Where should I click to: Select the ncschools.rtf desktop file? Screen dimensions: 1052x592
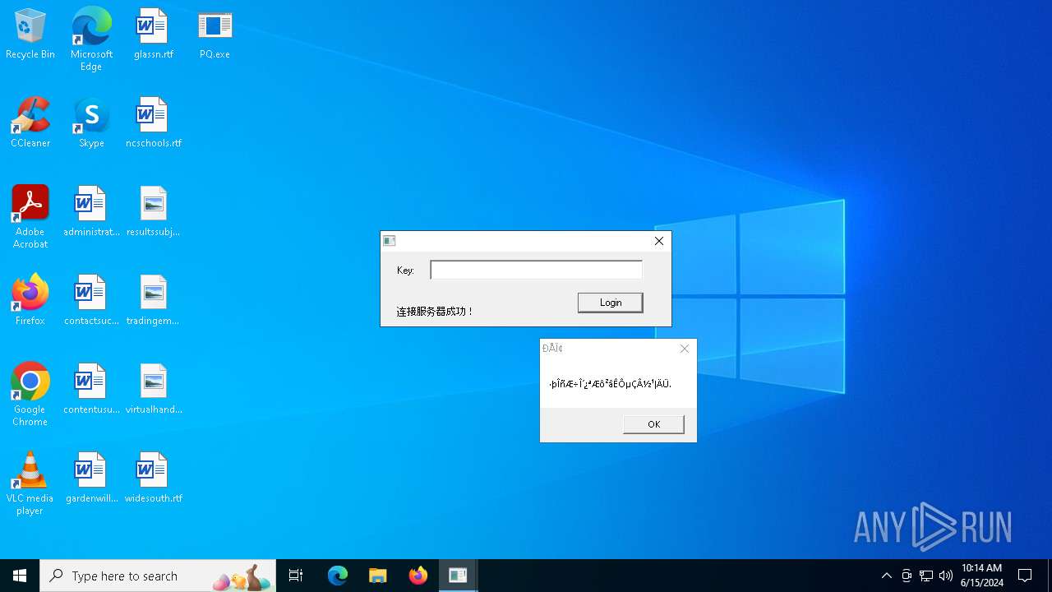pos(153,123)
